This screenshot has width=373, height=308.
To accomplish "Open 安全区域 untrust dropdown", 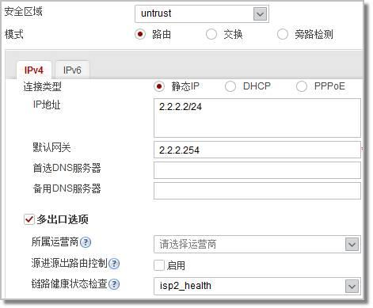I will (202, 13).
